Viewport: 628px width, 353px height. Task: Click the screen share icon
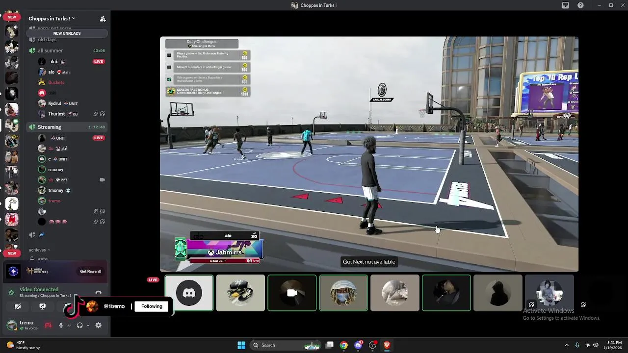point(43,306)
